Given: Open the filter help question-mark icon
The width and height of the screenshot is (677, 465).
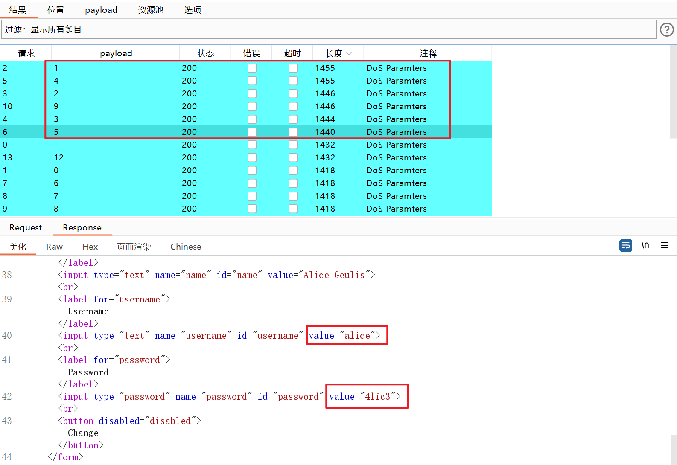Looking at the screenshot, I should [667, 29].
